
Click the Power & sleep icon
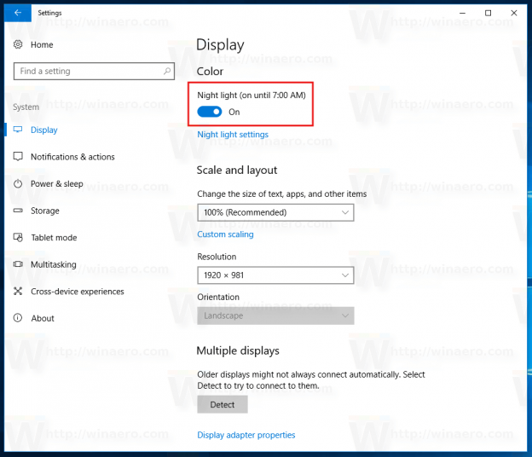pyautogui.click(x=18, y=183)
